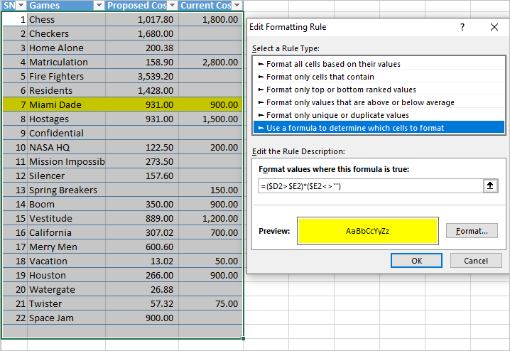The image size is (510, 351).
Task: Click the drag handle at the selection corner
Action: tap(243, 338)
